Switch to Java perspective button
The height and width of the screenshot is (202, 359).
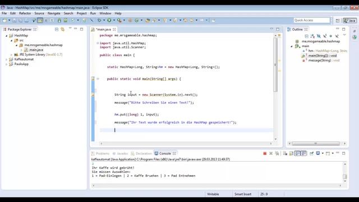tap(349, 21)
